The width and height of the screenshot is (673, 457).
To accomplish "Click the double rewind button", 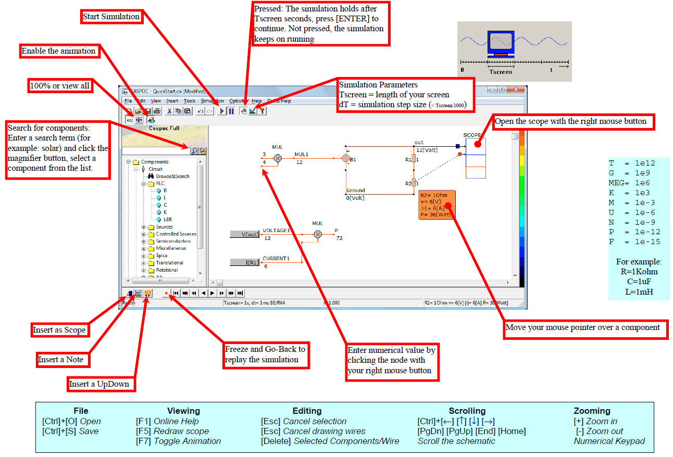I will 194,293.
